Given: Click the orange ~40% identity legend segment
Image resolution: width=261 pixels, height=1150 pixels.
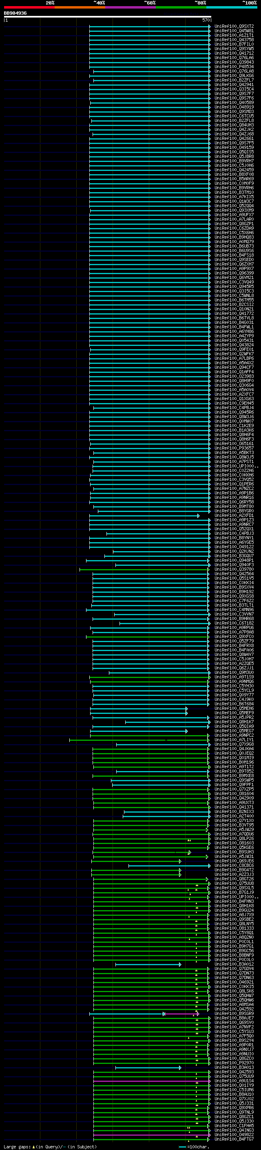Looking at the screenshot, I should (80, 7).
